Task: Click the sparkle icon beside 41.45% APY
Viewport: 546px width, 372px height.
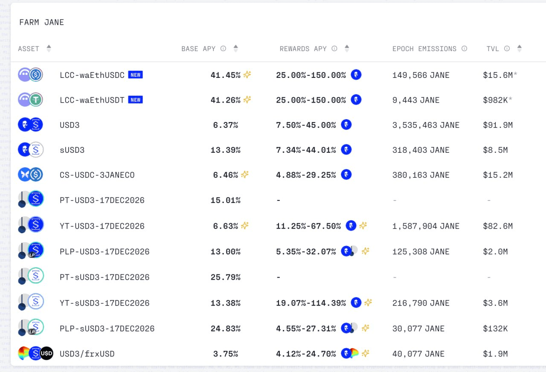Action: pyautogui.click(x=247, y=75)
